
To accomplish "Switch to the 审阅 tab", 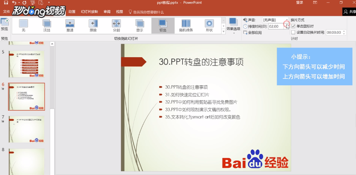I will click(x=107, y=11).
